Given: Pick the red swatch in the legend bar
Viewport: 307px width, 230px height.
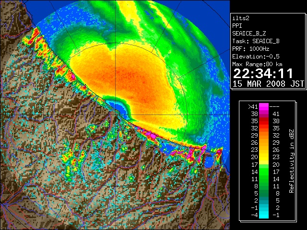Looking at the screenshot, I should pos(264,122).
